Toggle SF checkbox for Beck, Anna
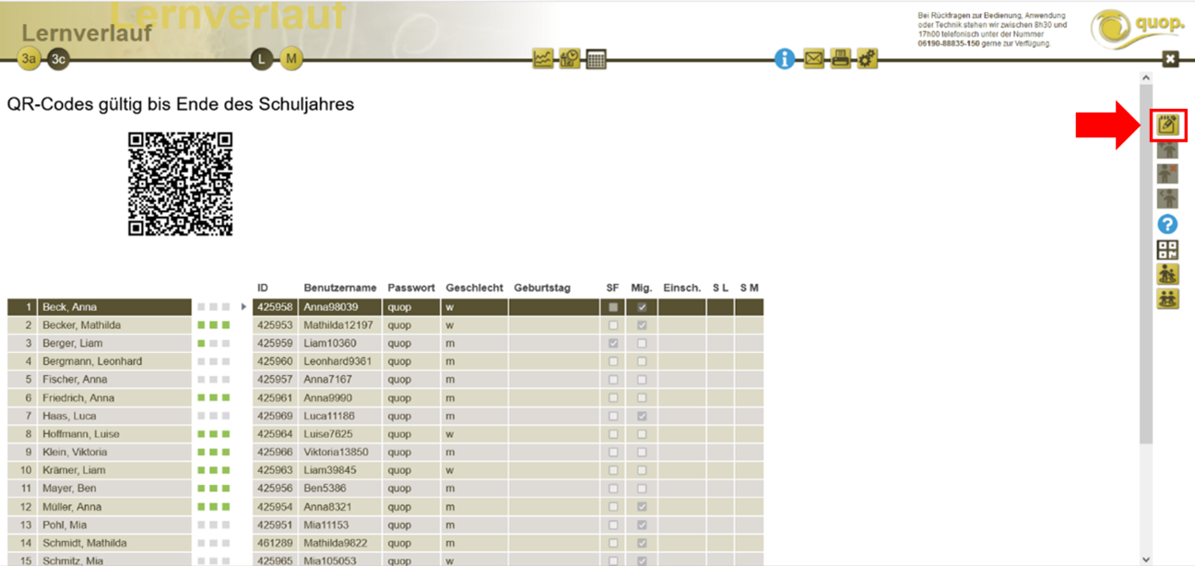 click(x=613, y=307)
